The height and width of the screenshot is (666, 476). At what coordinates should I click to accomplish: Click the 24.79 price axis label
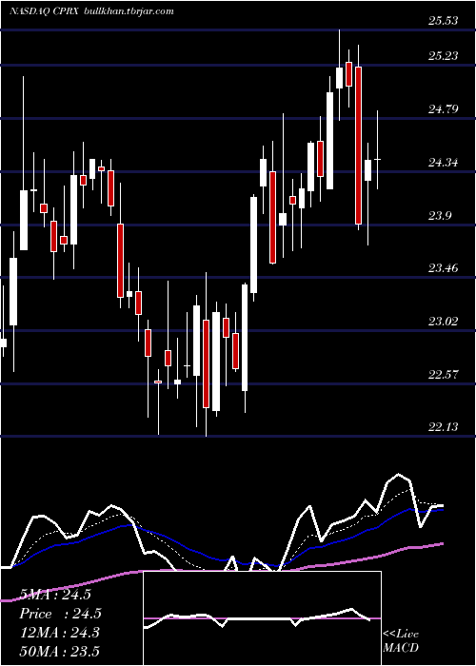click(444, 109)
